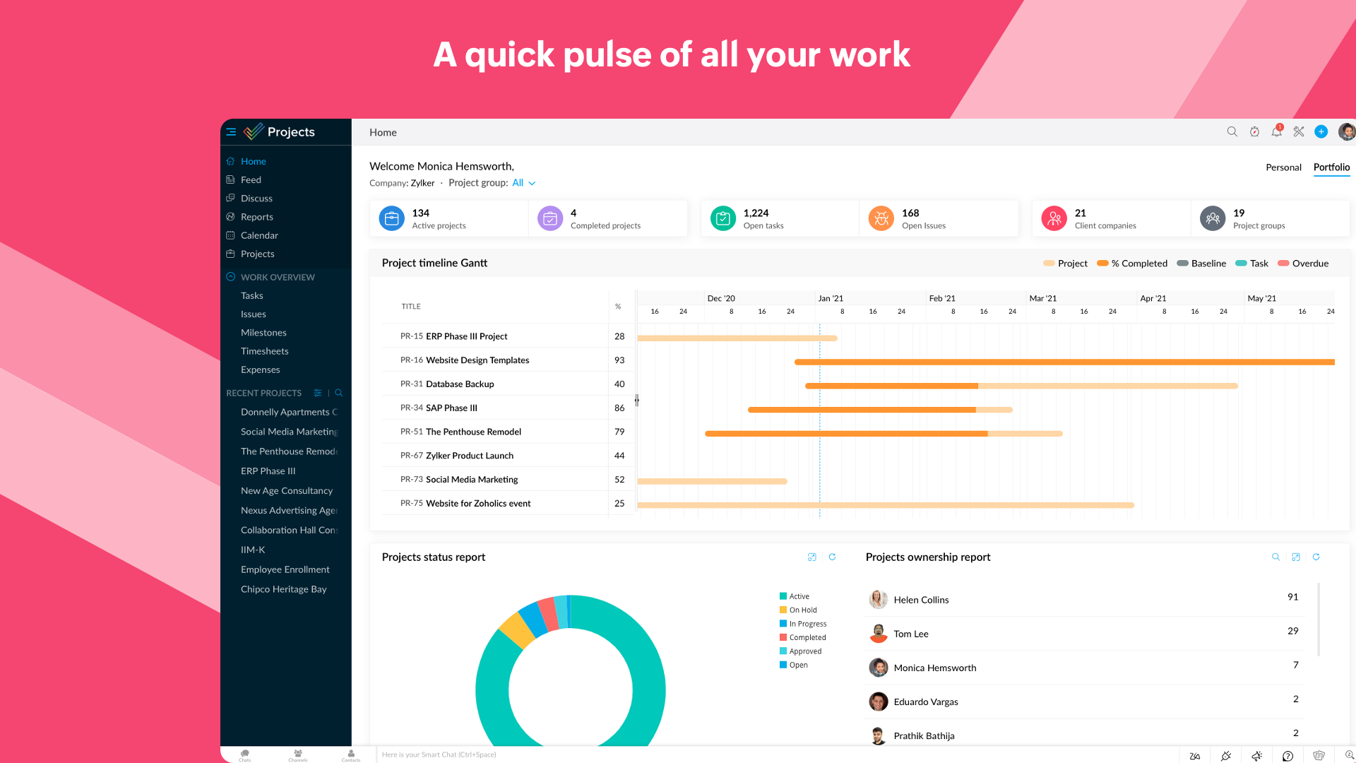1356x763 pixels.
Task: Click the Home navigation icon in sidebar
Action: (x=230, y=161)
